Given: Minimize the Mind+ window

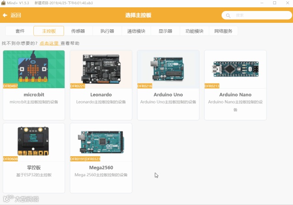Looking at the screenshot, I should (262, 3).
